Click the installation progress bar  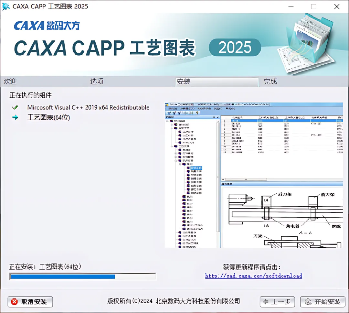tap(83, 276)
